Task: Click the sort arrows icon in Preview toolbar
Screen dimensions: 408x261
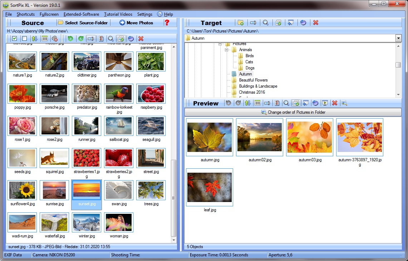Action: (x=247, y=103)
